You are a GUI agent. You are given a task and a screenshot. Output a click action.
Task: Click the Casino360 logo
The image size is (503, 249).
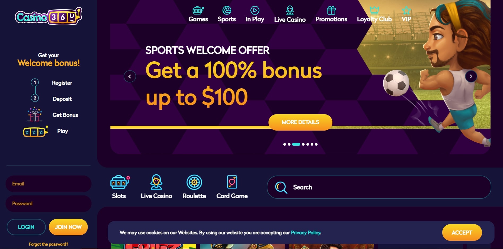(49, 16)
